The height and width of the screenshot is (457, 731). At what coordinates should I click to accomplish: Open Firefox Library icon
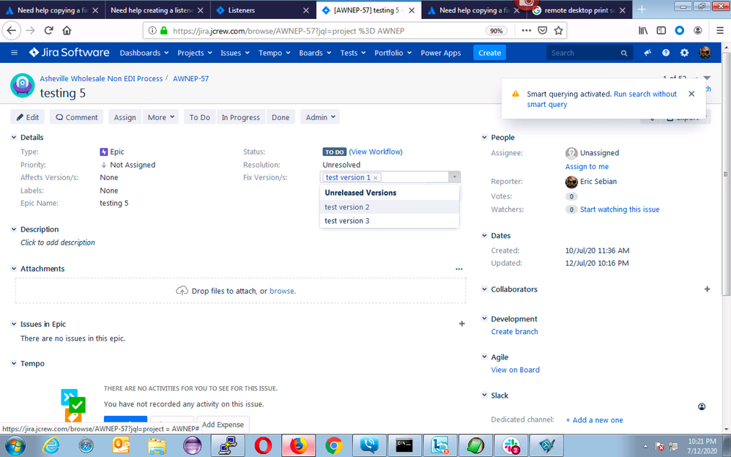point(643,31)
